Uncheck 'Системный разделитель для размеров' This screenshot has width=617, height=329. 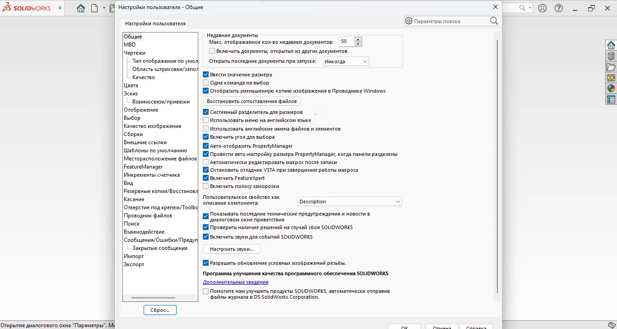click(206, 112)
